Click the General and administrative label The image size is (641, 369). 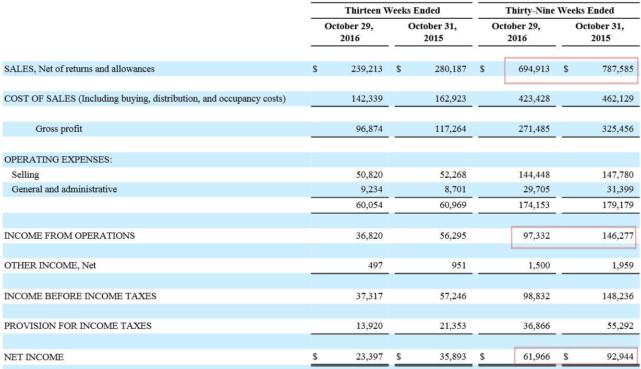pos(64,189)
